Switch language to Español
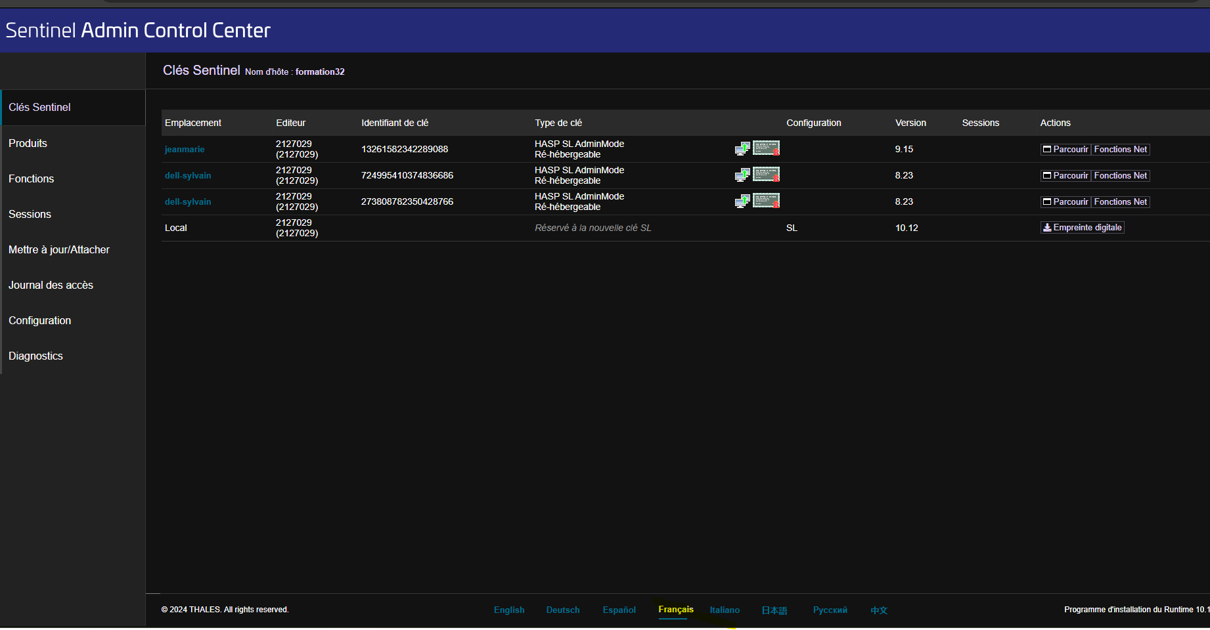The image size is (1210, 630). pyautogui.click(x=619, y=610)
